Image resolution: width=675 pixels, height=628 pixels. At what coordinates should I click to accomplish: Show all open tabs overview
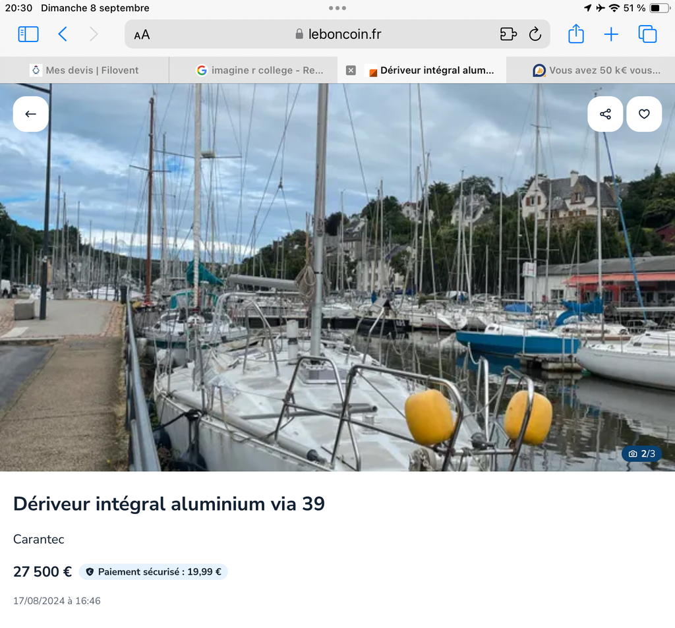[x=647, y=34]
